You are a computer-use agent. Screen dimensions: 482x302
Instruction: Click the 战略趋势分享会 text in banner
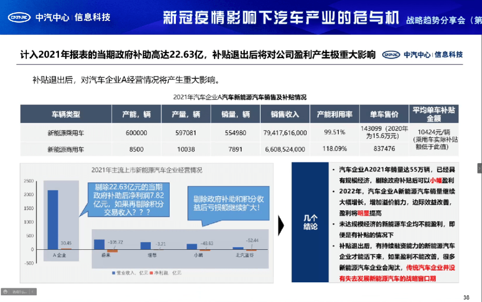[436, 20]
